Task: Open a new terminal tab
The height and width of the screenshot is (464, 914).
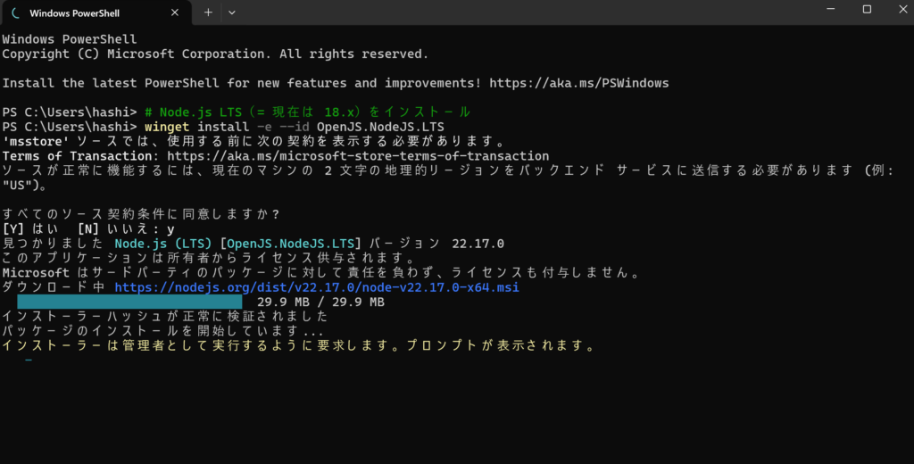Action: [x=208, y=12]
